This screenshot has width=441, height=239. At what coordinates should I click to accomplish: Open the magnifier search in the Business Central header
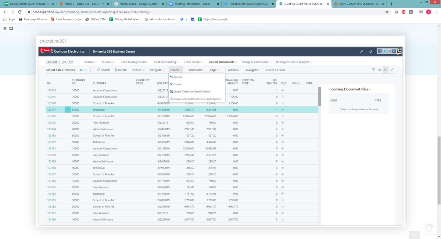pyautogui.click(x=362, y=51)
